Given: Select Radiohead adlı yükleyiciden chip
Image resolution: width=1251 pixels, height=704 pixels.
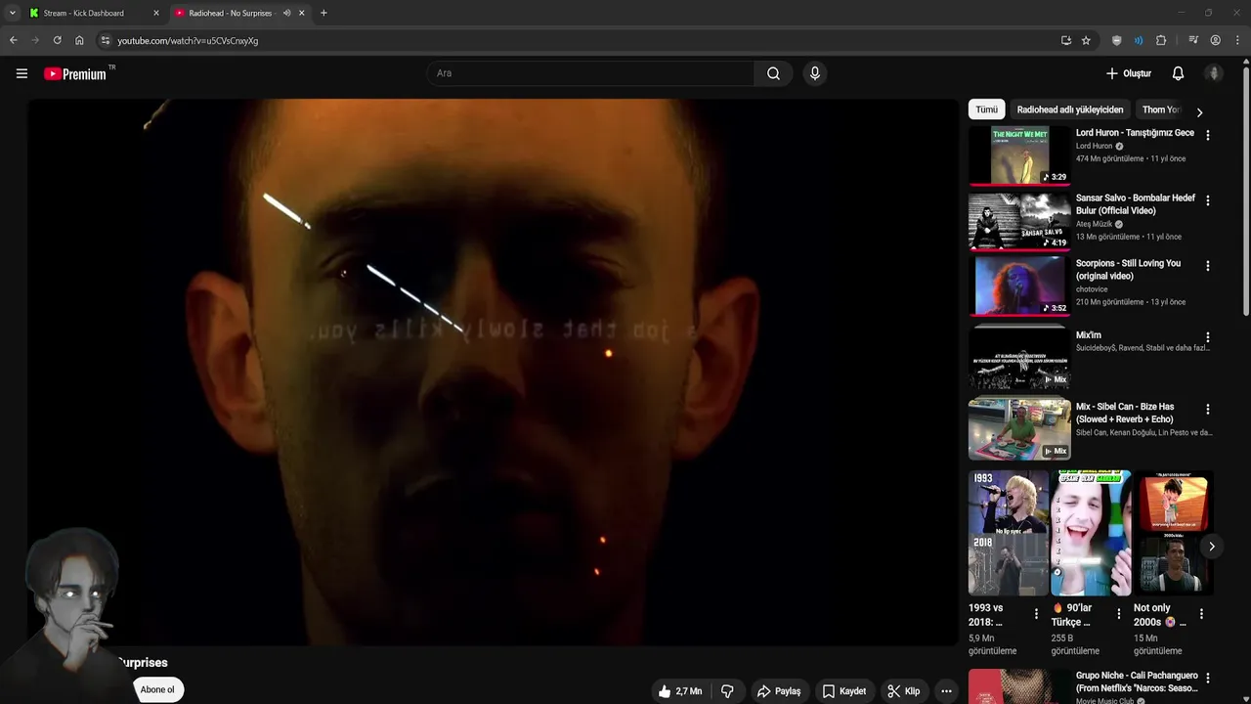Looking at the screenshot, I should click(1070, 110).
